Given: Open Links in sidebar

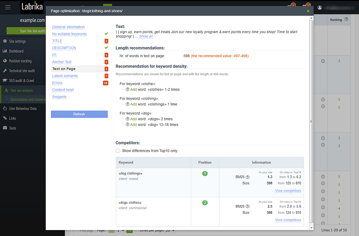Looking at the screenshot, I should [13, 118].
